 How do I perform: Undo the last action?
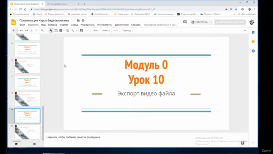tap(21, 30)
